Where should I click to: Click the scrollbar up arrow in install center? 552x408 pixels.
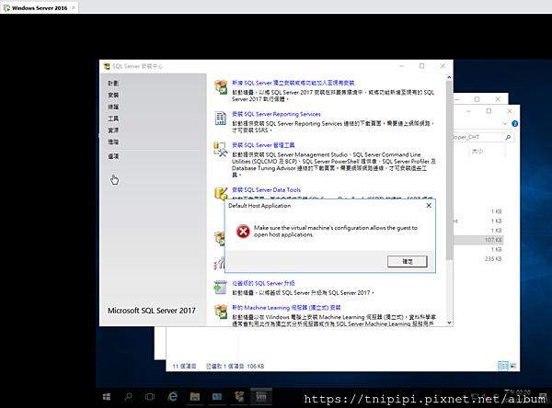(x=449, y=77)
